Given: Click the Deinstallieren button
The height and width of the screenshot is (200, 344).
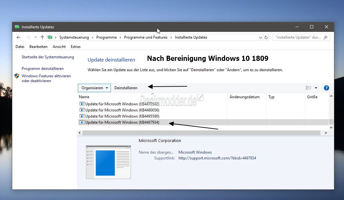Looking at the screenshot, I should click(x=126, y=88).
